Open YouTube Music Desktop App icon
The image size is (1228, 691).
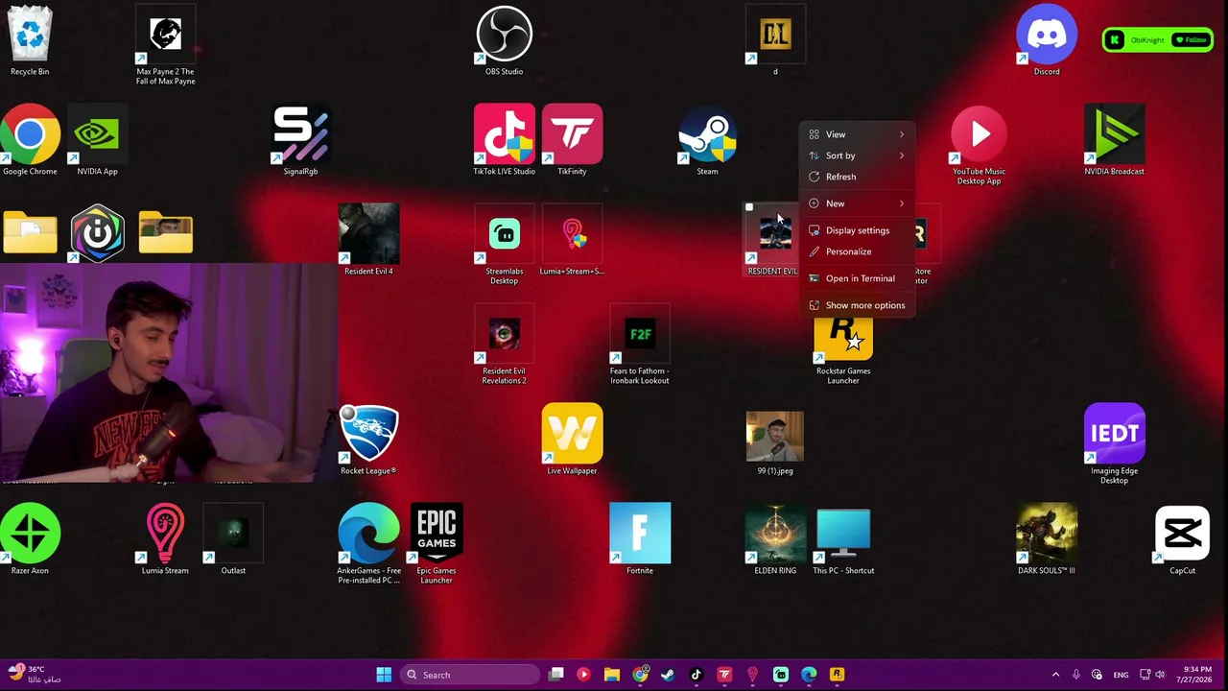(x=979, y=146)
